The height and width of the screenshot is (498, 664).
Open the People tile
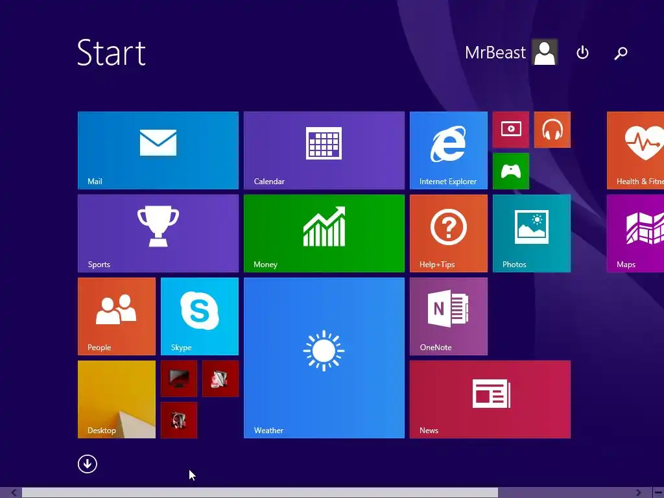tap(117, 316)
